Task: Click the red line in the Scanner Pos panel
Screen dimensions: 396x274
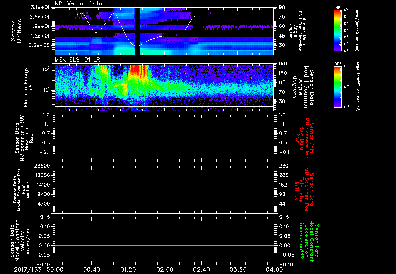Action: (x=164, y=197)
